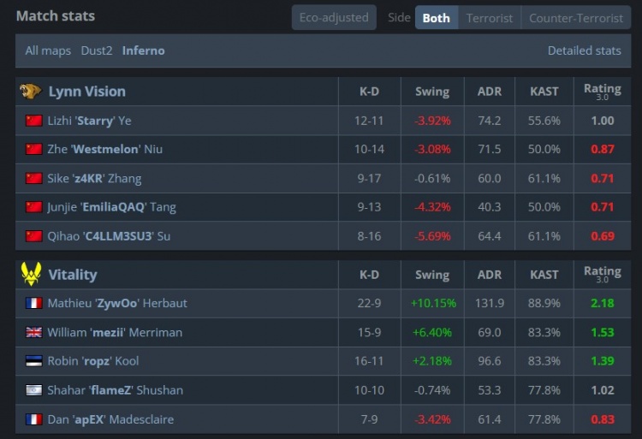Toggle the Eco-adjusted stats button
Screen dimensions: 642x439
tap(334, 18)
